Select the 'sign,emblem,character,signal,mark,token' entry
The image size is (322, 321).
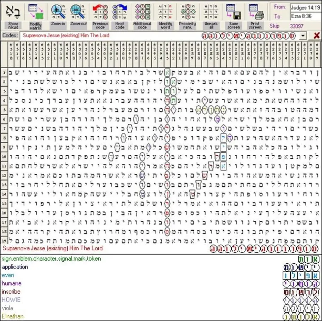point(51,259)
